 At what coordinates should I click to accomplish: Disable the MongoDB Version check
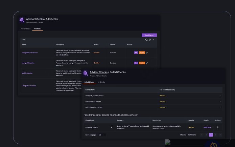[142, 63]
